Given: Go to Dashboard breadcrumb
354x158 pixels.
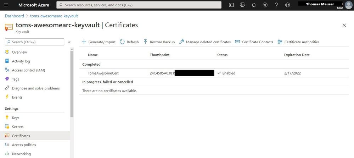Looking at the screenshot, I should 15,16.
